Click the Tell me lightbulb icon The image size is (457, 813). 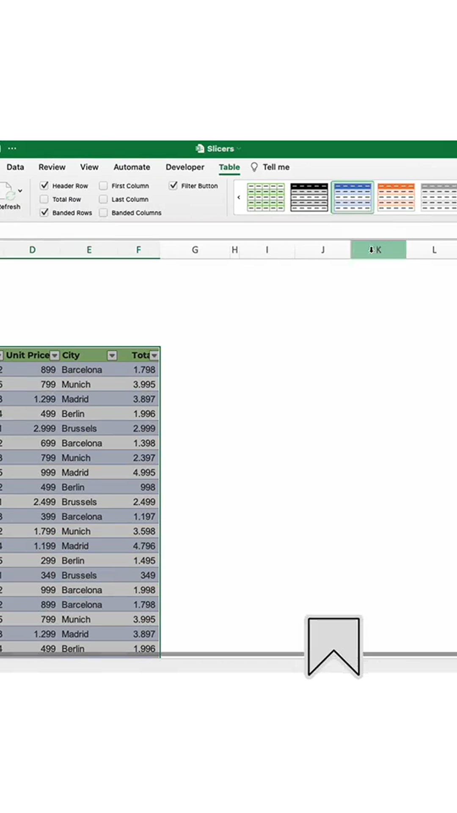[x=254, y=167]
